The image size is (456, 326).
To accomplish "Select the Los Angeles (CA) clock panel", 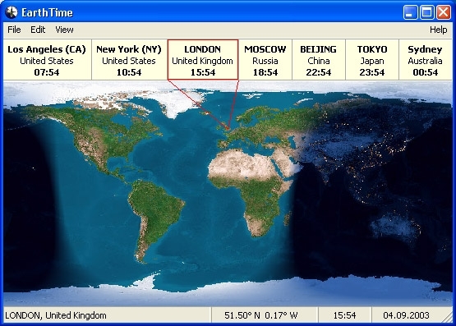I will (47, 60).
